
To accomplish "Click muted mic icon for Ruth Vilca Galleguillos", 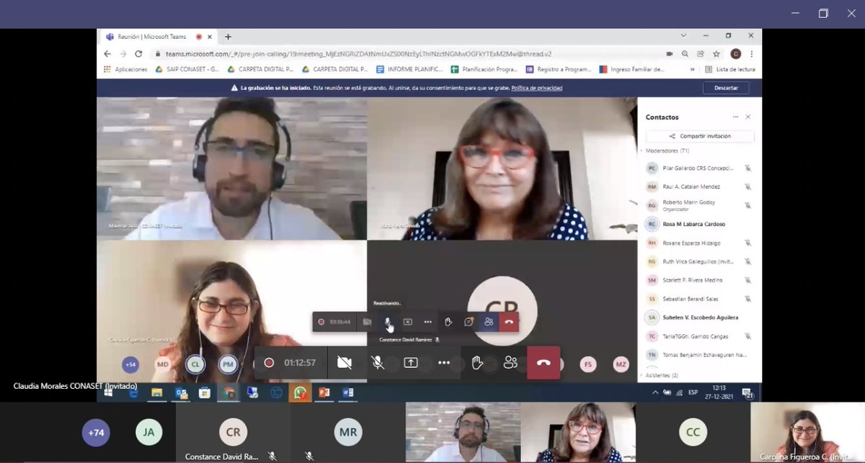I will coord(748,261).
